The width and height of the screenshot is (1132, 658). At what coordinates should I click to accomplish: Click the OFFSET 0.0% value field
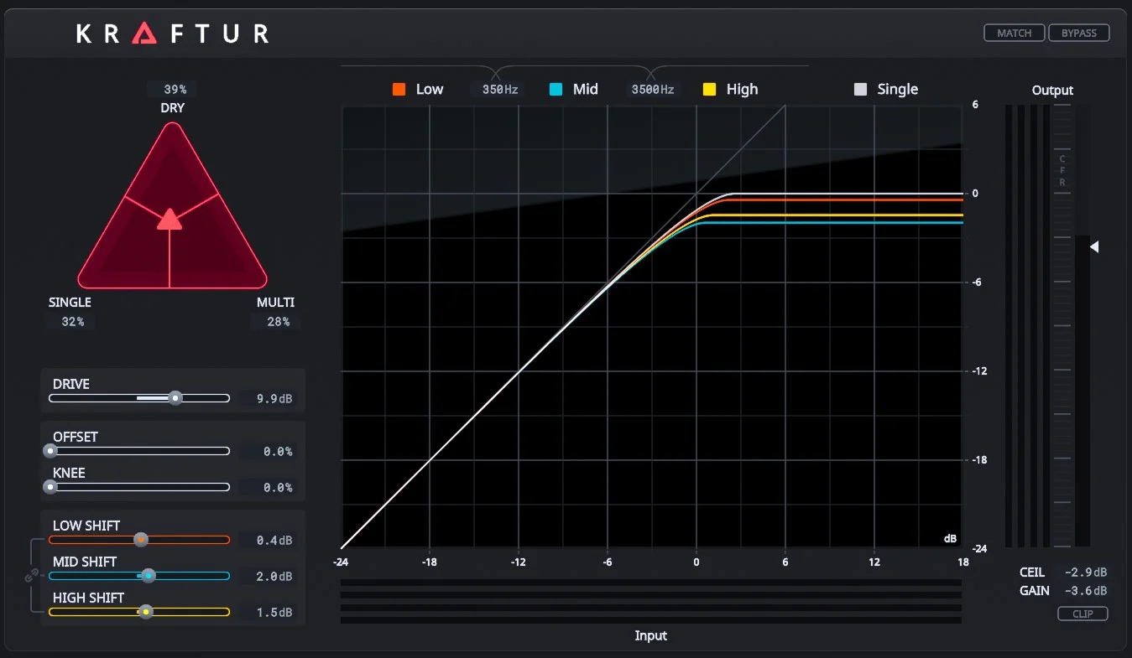270,452
